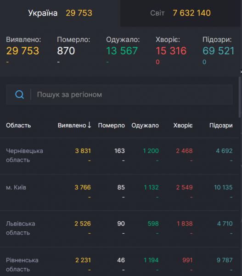Click the sort arrow next to Виявлено

point(89,125)
